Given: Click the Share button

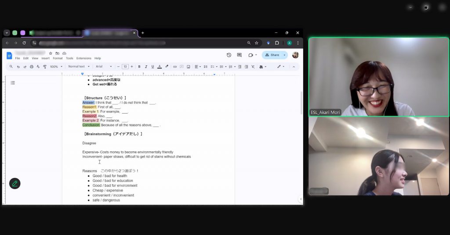Looking at the screenshot, I should (x=272, y=55).
